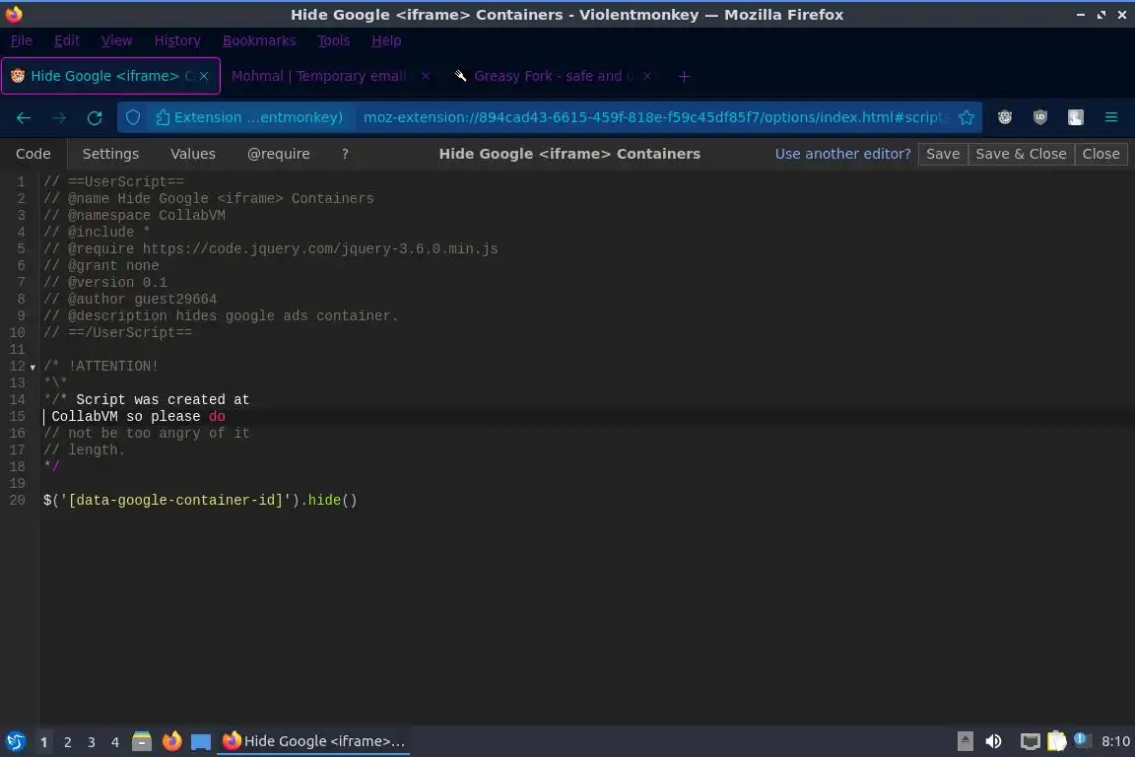Click the third extension icon in toolbar

tap(1076, 117)
